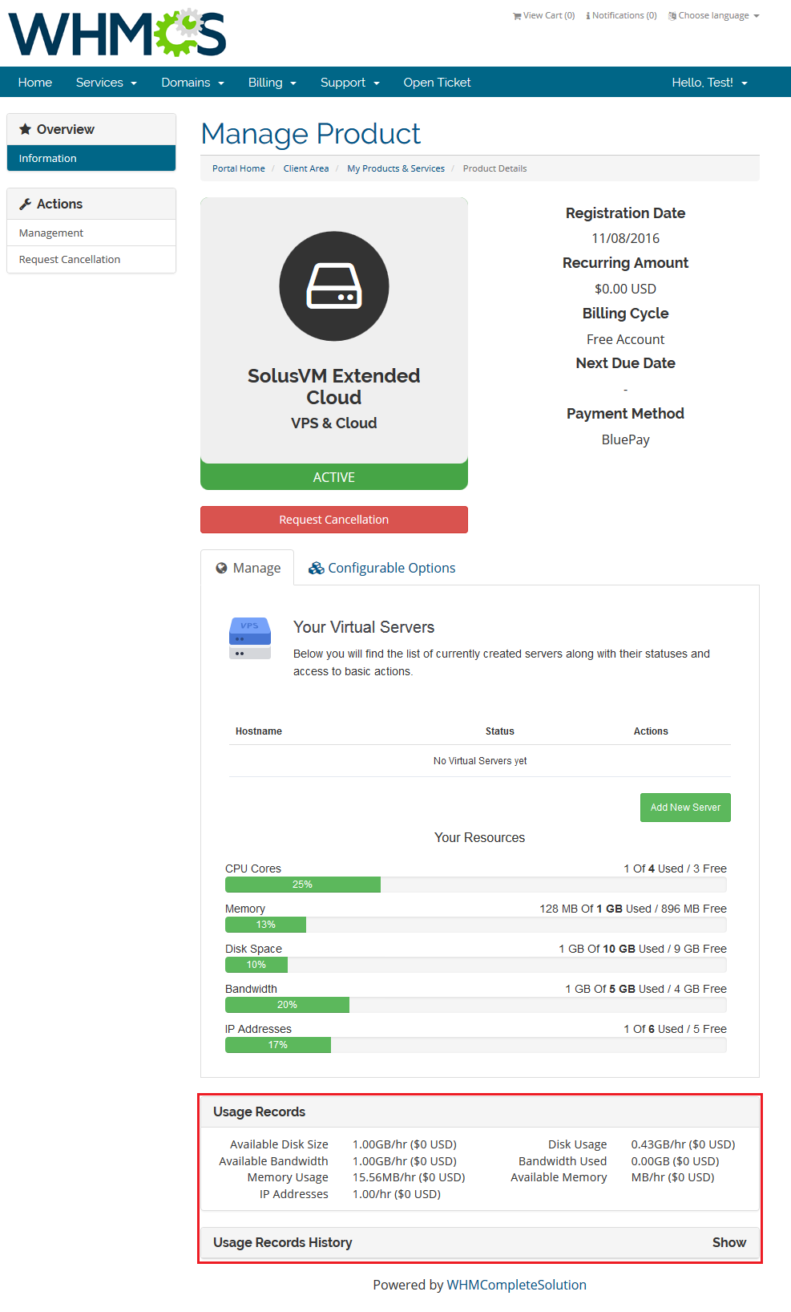Click the '11/08/2016' registration date

pyautogui.click(x=626, y=238)
